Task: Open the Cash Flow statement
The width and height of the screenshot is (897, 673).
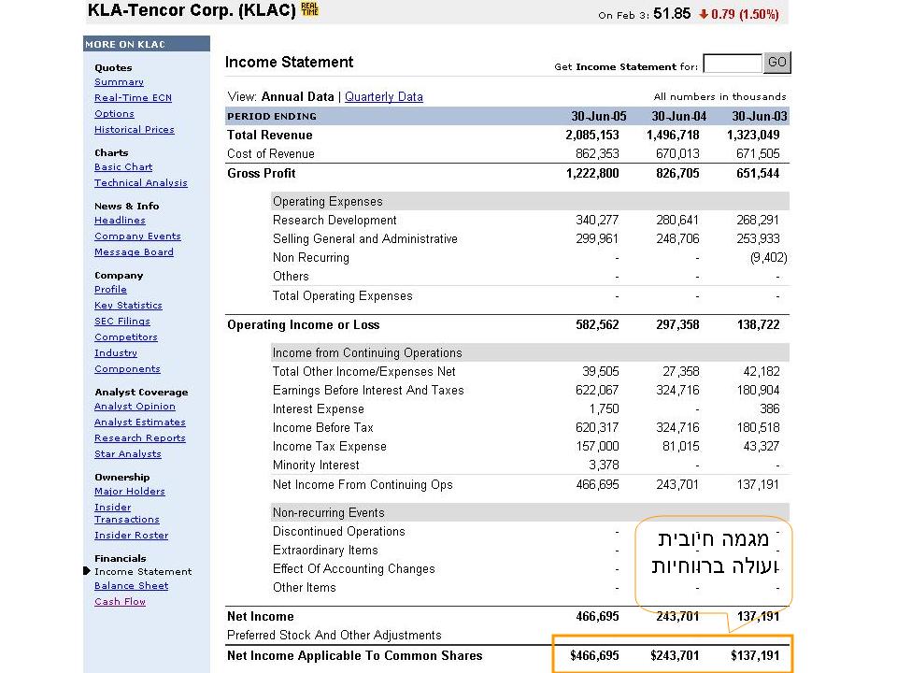Action: [x=120, y=602]
